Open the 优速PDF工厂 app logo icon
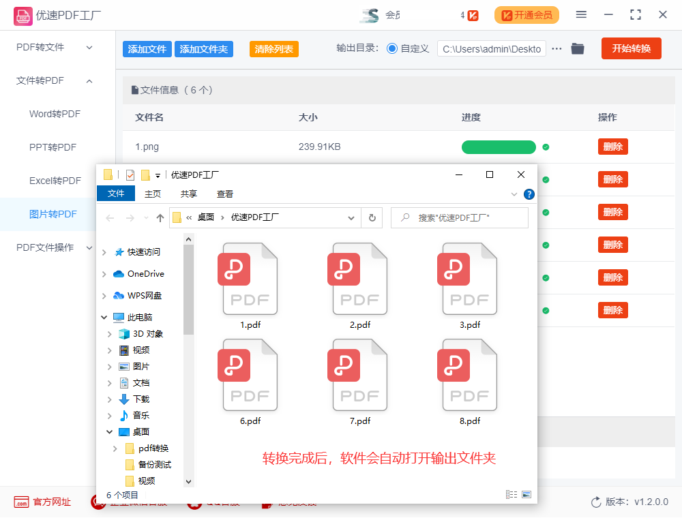 coord(23,15)
